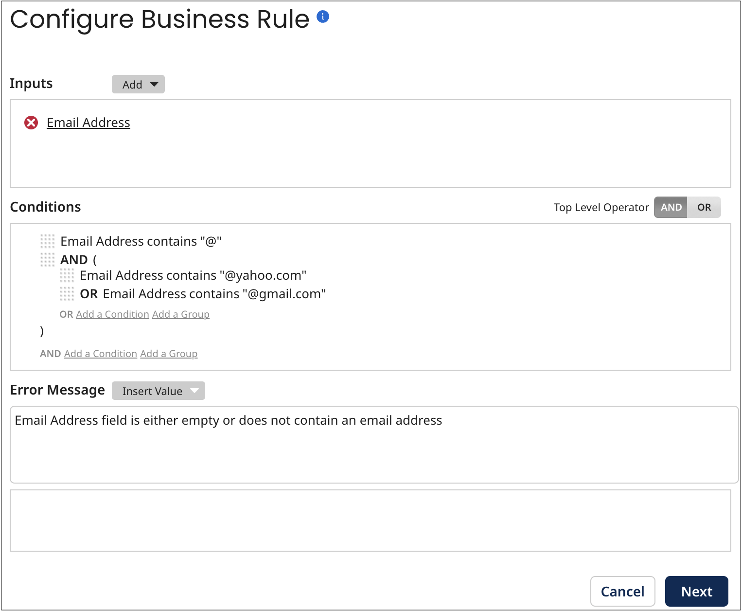Set Top Level Operator to AND

(671, 207)
